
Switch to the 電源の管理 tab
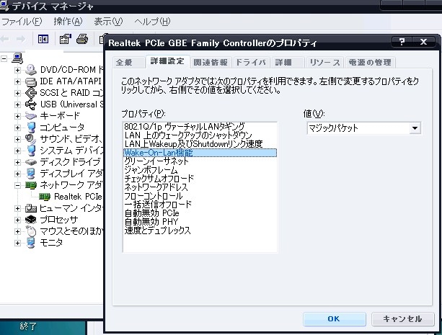370,62
